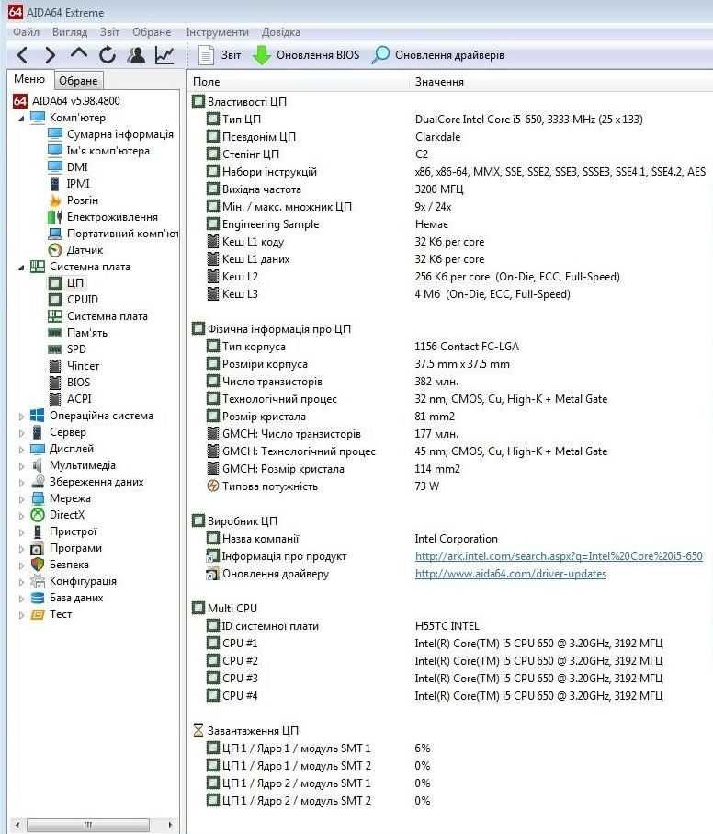Click the tree horizontal scrollbar right arrow
713x834 pixels.
click(x=170, y=825)
